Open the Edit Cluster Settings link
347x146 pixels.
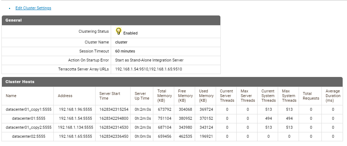pyautogui.click(x=33, y=8)
